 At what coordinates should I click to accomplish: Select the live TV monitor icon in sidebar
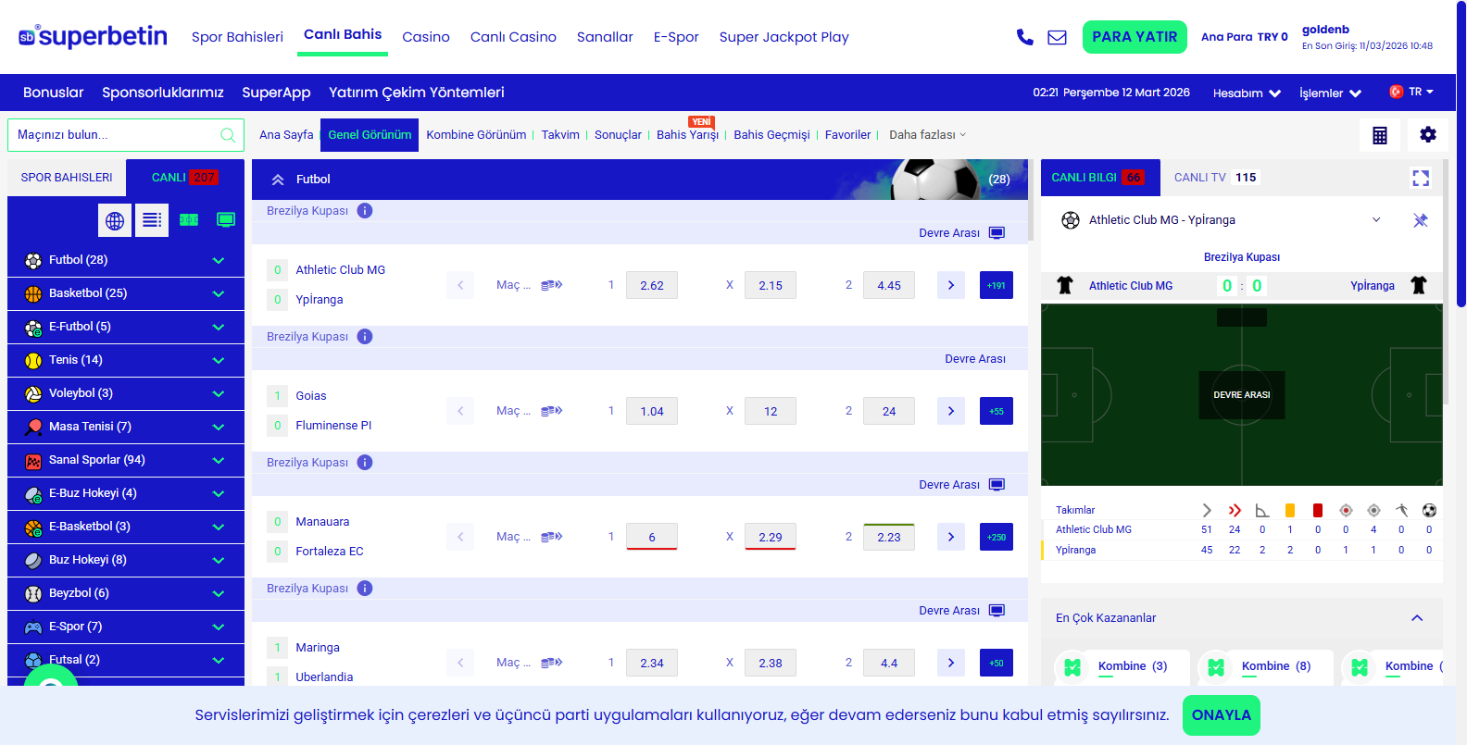tap(226, 219)
